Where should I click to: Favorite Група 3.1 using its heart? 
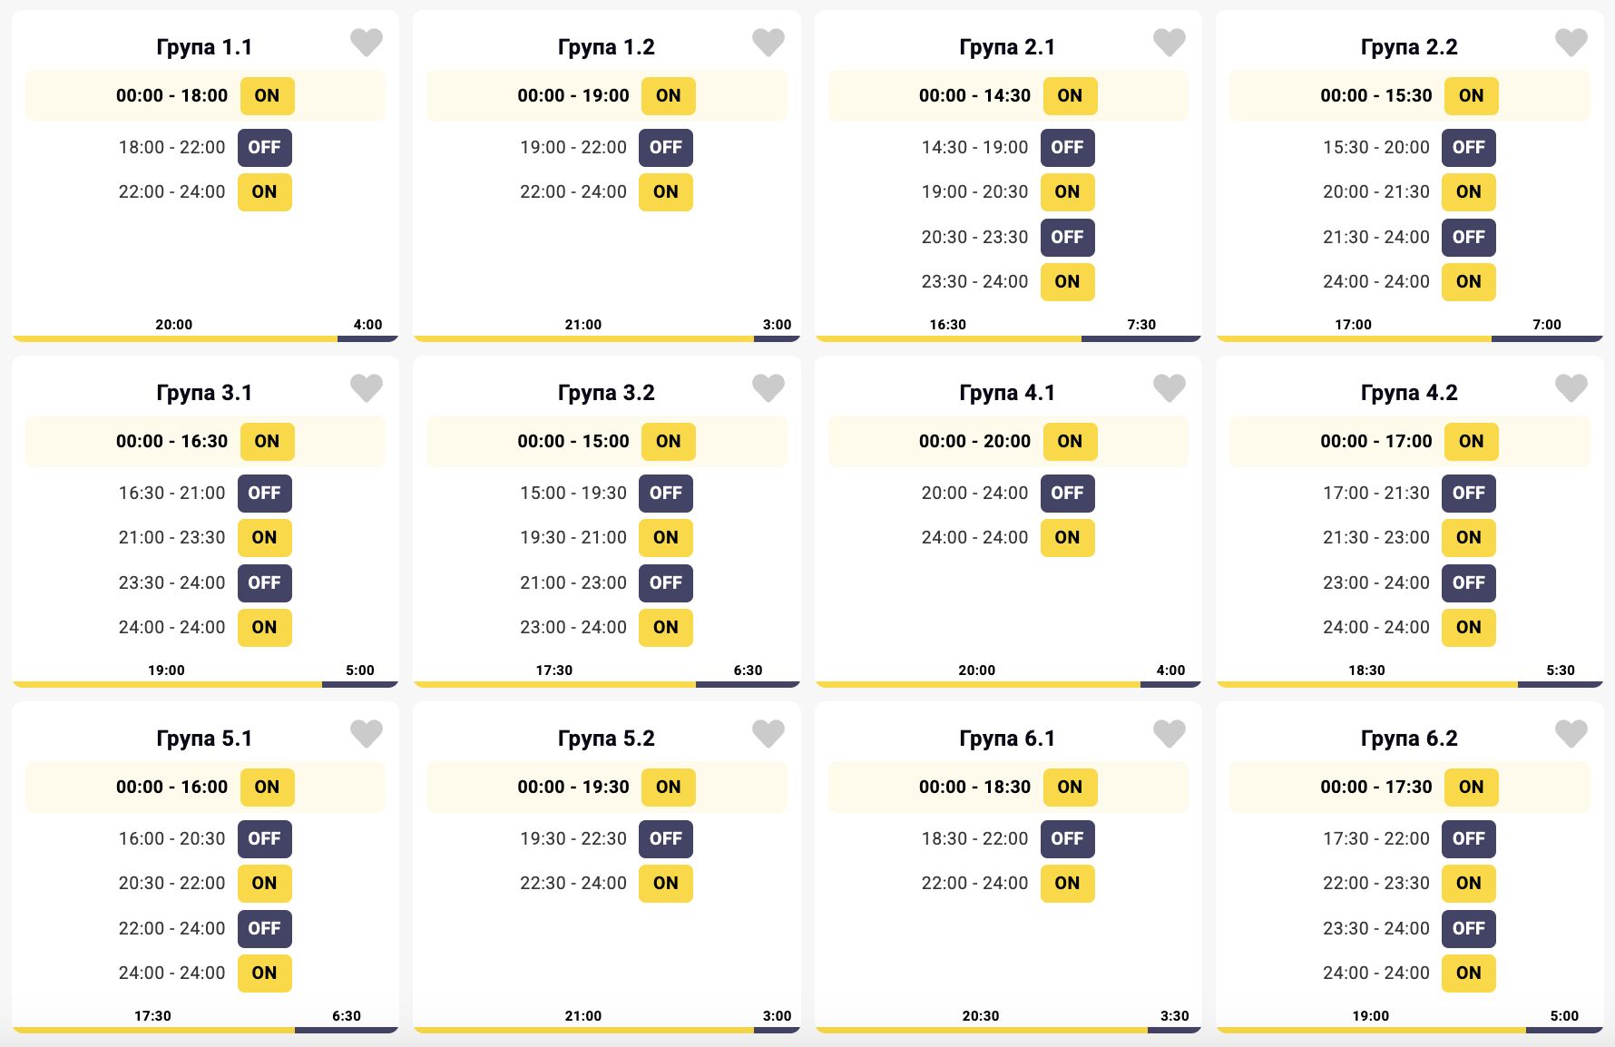click(x=367, y=387)
